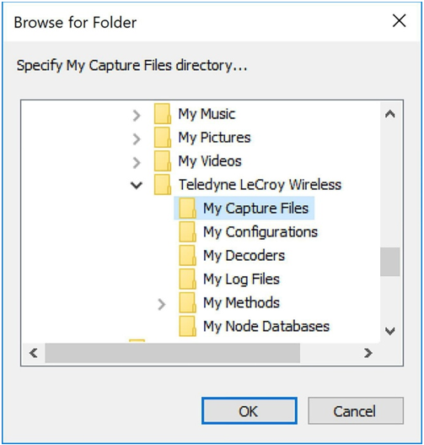Select the My Methods folder label
Image resolution: width=424 pixels, height=445 pixels.
241,303
